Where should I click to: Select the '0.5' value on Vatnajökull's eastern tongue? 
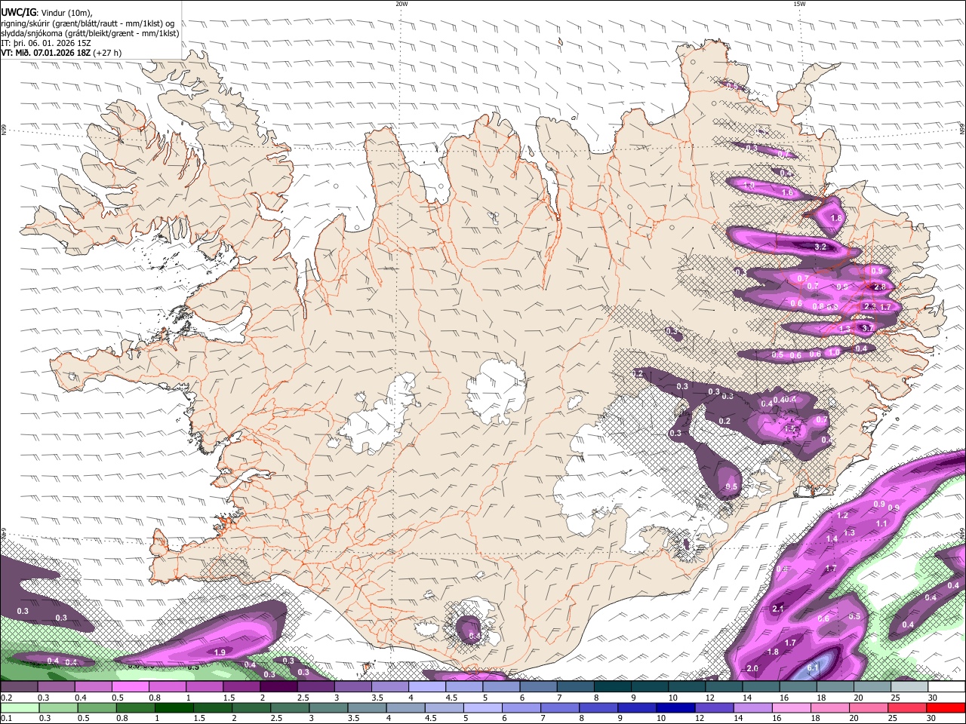731,487
